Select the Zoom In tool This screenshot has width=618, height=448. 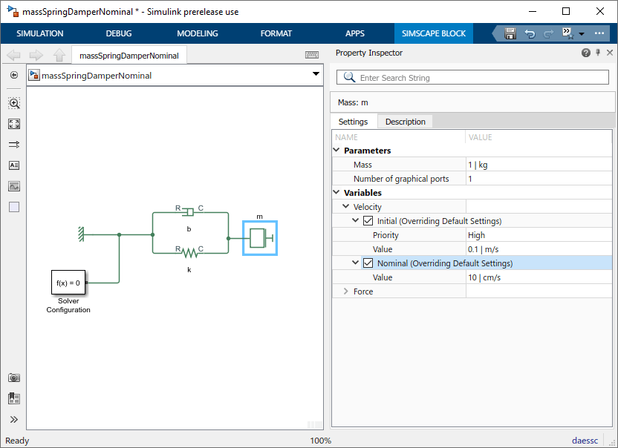14,103
